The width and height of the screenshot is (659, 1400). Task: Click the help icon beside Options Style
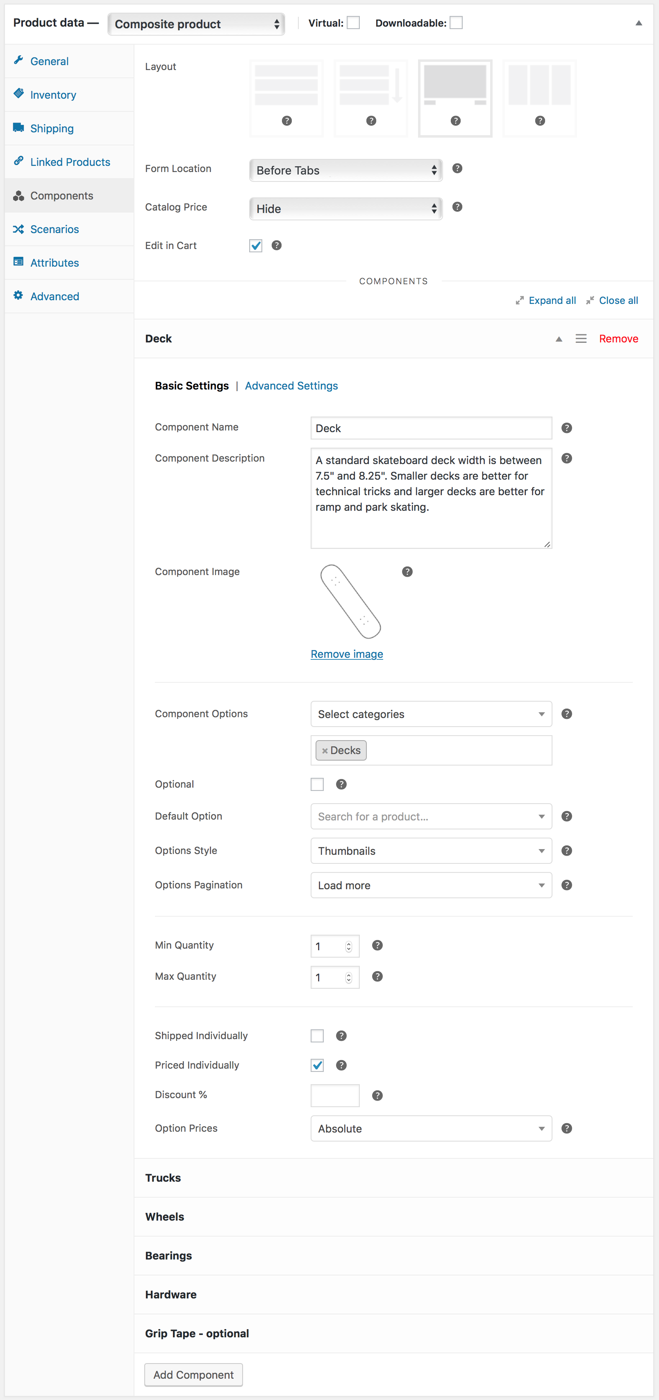566,851
